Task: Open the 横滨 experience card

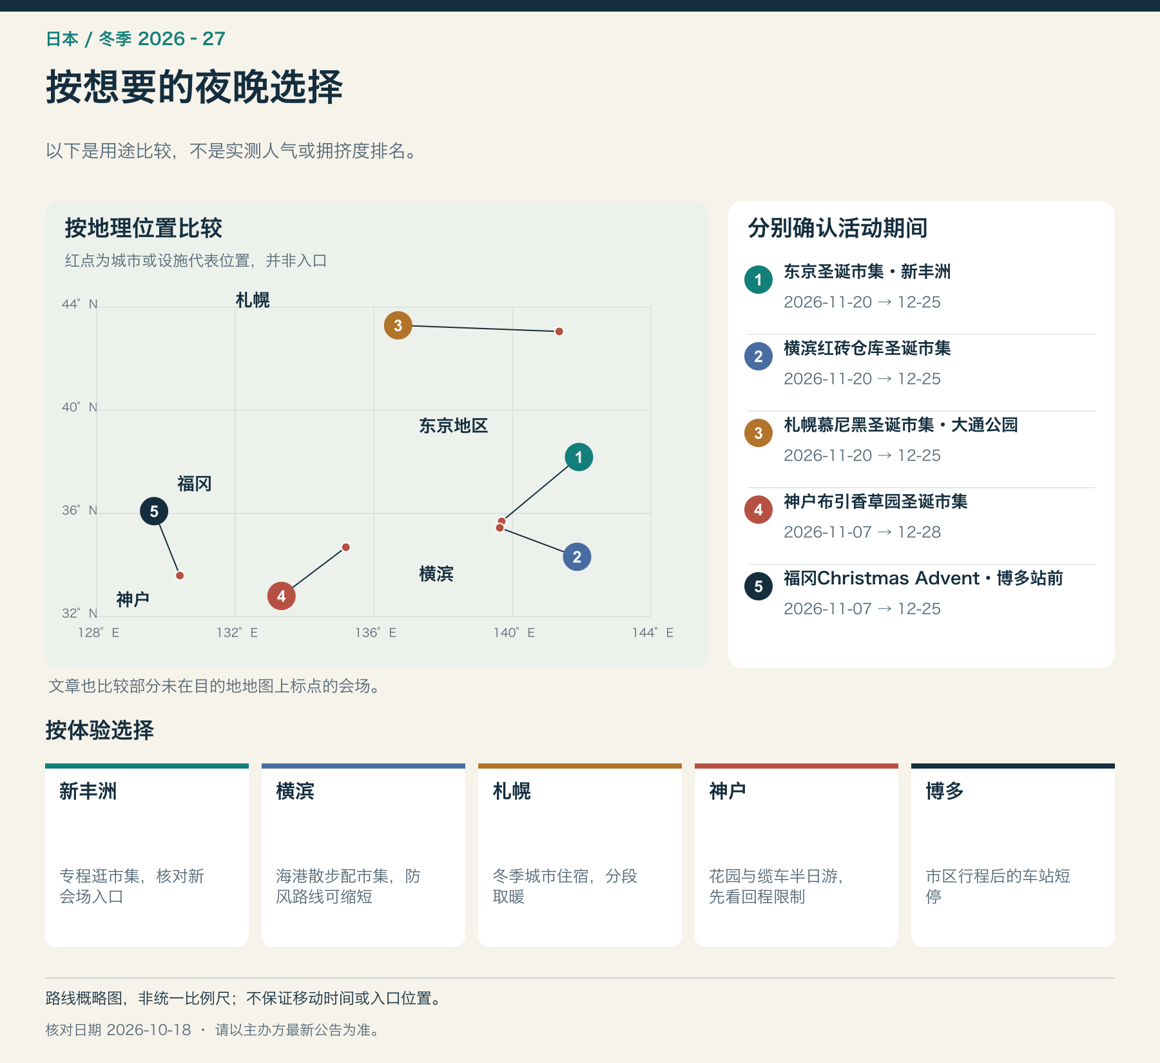Action: click(363, 855)
